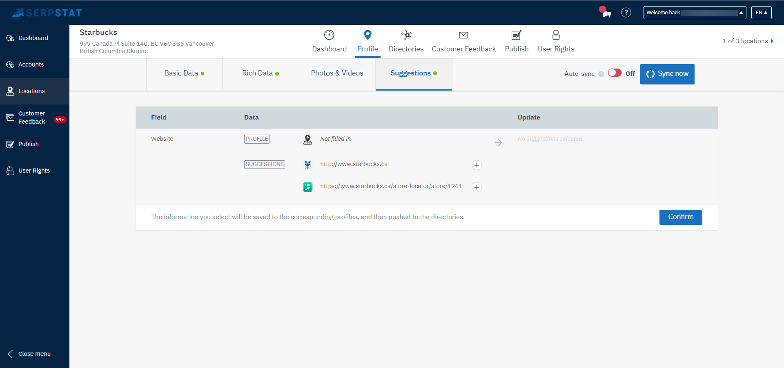Screen dimensions: 784x368
Task: Open the Publish top tab
Action: 517,42
